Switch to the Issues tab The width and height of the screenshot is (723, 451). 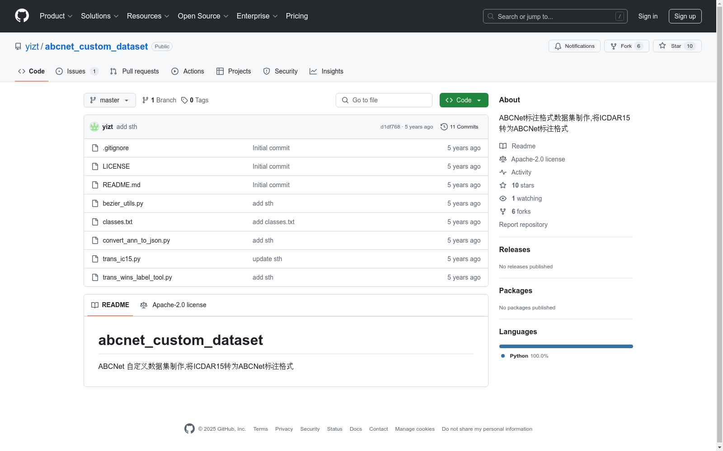point(77,71)
